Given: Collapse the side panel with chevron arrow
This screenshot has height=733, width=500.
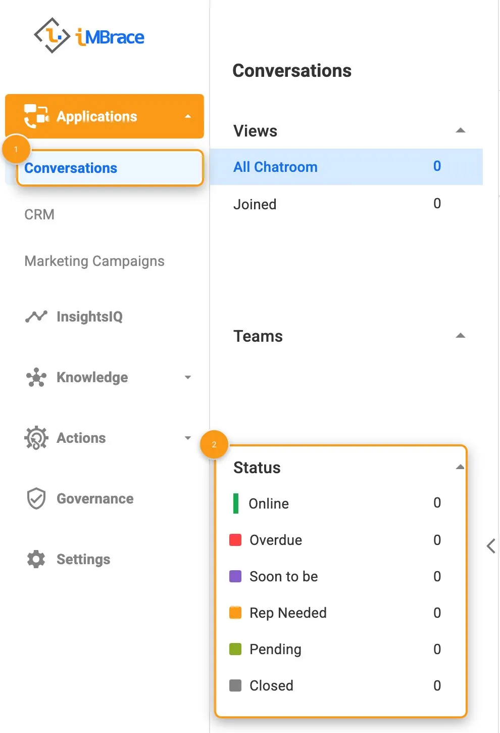Looking at the screenshot, I should [x=491, y=546].
